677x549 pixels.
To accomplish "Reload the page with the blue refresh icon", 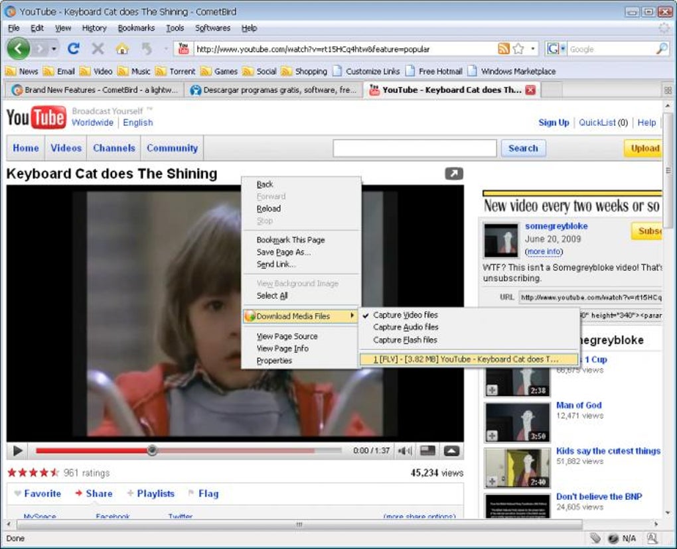I will click(x=74, y=48).
